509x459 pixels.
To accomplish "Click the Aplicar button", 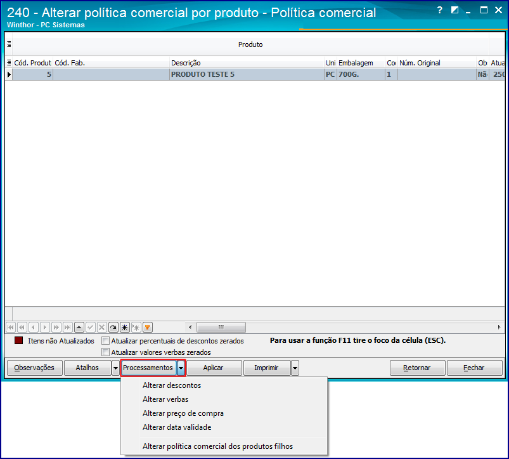I will (x=214, y=368).
